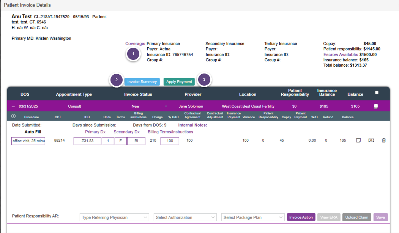Click the payment cash icon on procedure row
The image size is (399, 233).
tap(371, 141)
